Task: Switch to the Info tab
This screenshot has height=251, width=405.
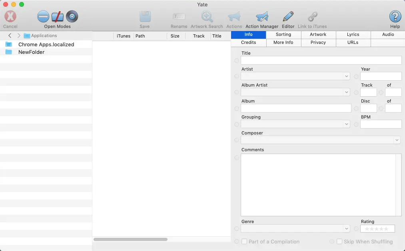Action: 248,35
